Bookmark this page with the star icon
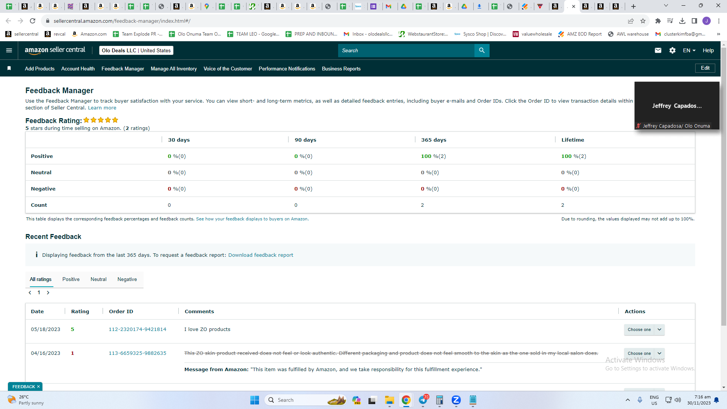The height and width of the screenshot is (409, 727). [643, 21]
